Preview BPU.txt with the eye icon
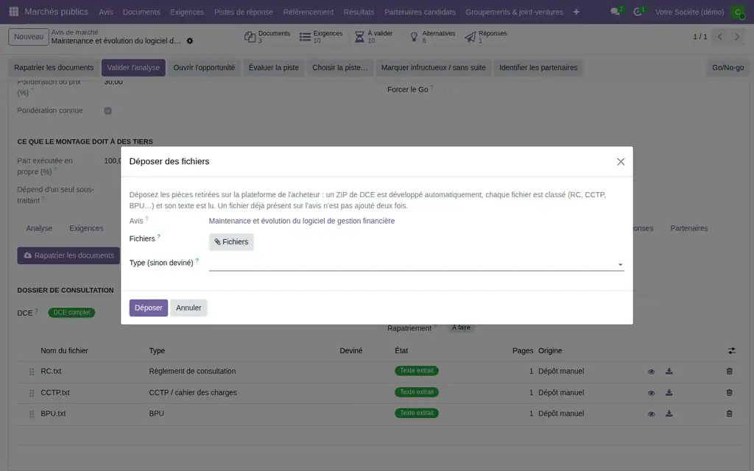Viewport: 754px width, 471px height. (x=651, y=414)
